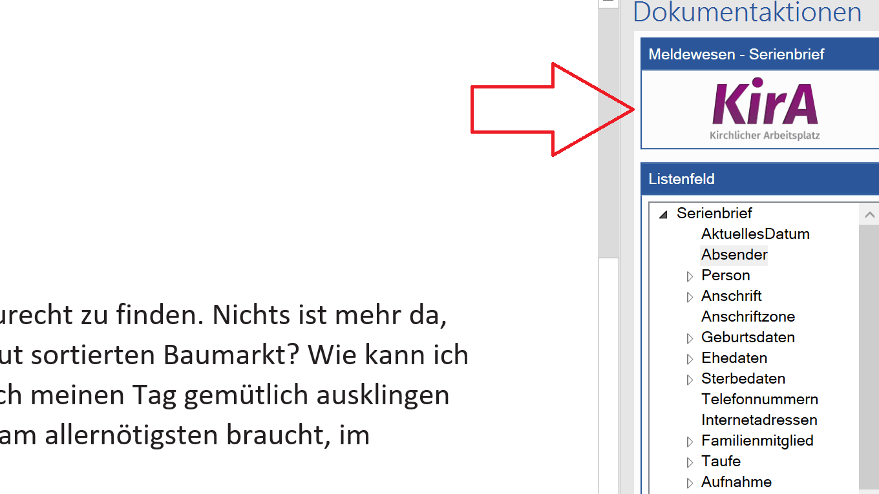Expand the Person node
Screen dimensions: 879x494
coord(690,276)
